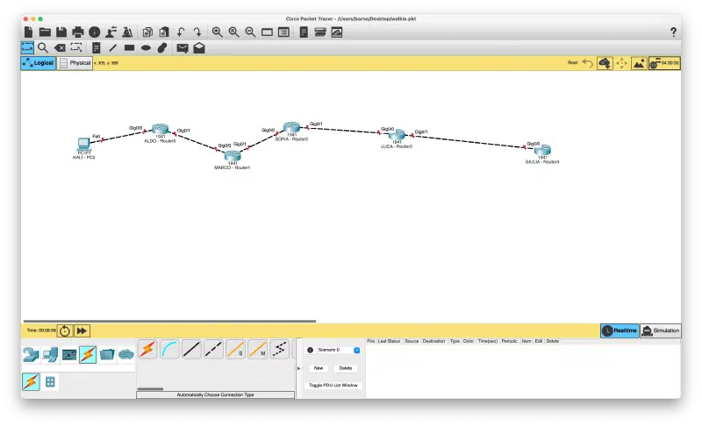Go back a level with the Root back arrow
702x426 pixels.
coord(587,63)
